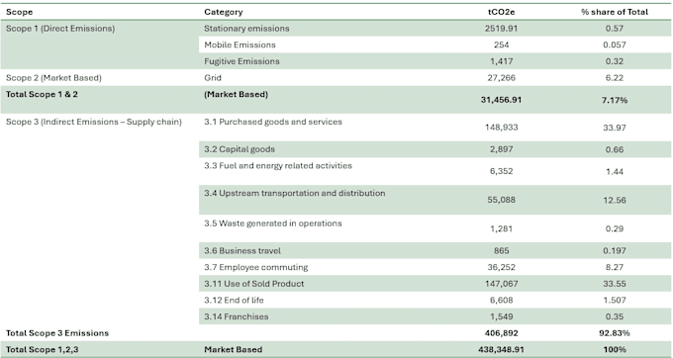The height and width of the screenshot is (358, 673).
Task: Select 'Total Scope 1,2,3' row label
Action: coord(42,350)
